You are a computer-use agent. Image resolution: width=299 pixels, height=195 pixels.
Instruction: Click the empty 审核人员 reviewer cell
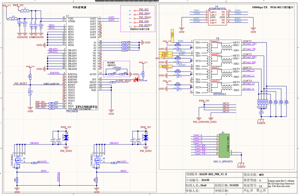[x=199, y=191]
